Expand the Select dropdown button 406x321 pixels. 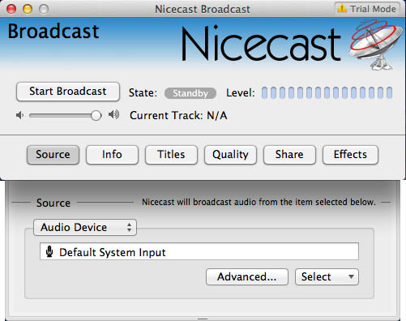(327, 276)
